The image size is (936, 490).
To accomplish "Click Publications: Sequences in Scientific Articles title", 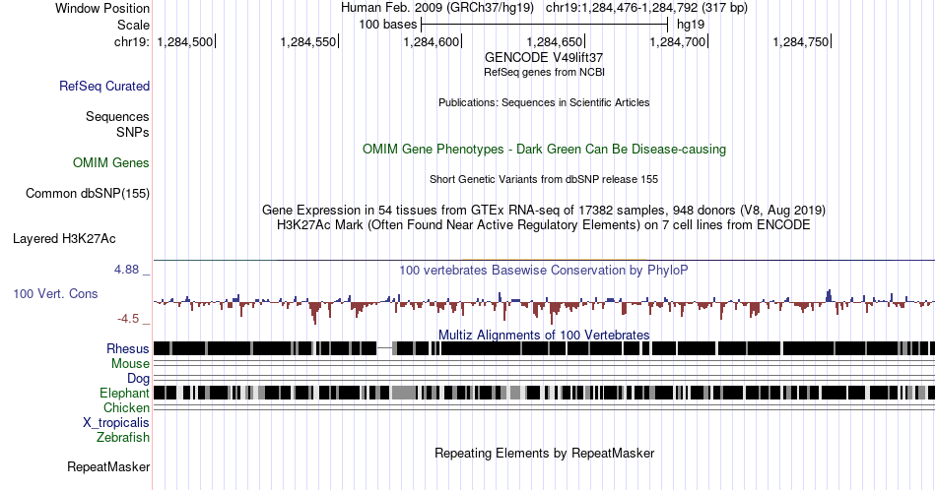I will pos(544,102).
